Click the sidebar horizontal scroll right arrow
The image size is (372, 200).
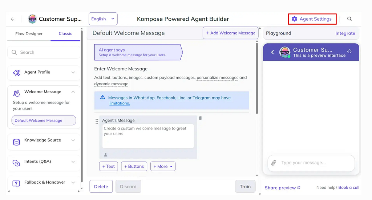point(79,191)
